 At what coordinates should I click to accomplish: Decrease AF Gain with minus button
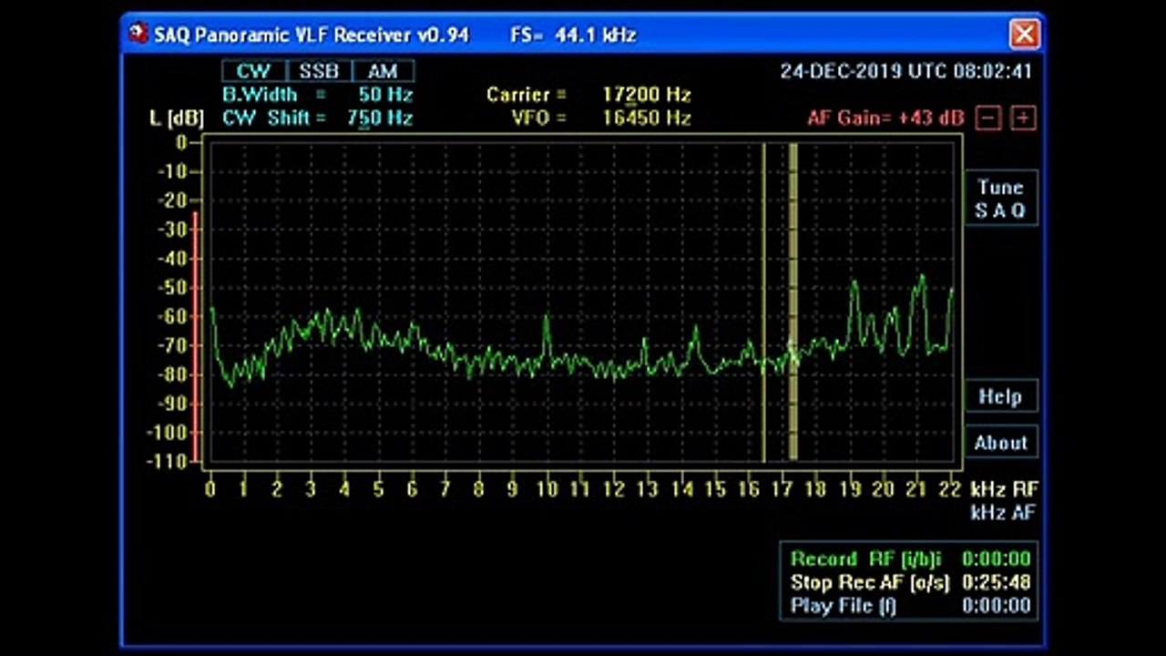click(x=989, y=118)
